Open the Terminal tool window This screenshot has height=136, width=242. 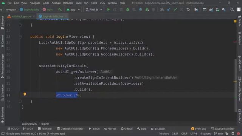(45, 128)
